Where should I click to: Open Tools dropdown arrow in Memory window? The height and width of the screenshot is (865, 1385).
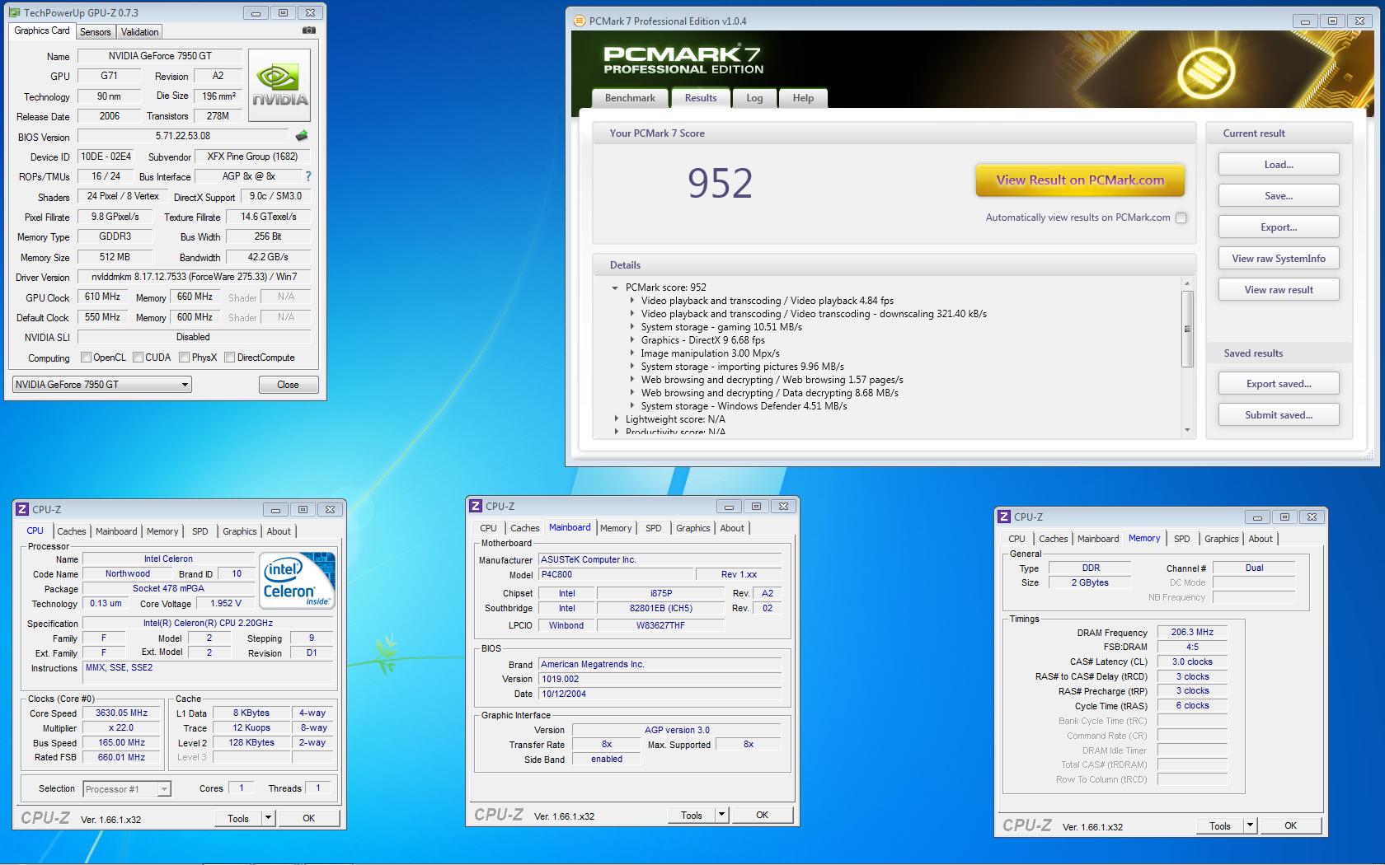(x=1250, y=825)
